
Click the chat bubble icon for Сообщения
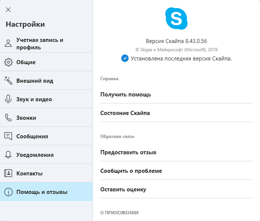pos(8,136)
